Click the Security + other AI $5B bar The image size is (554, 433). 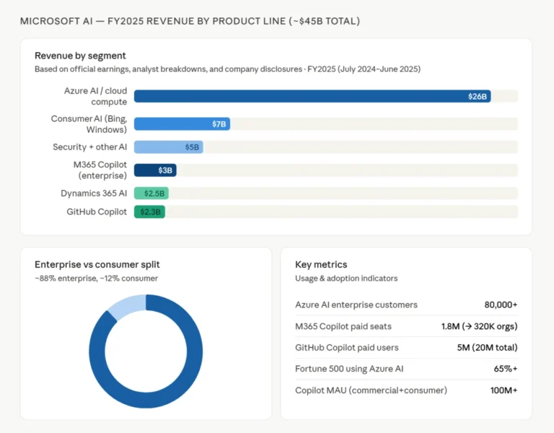pos(169,147)
